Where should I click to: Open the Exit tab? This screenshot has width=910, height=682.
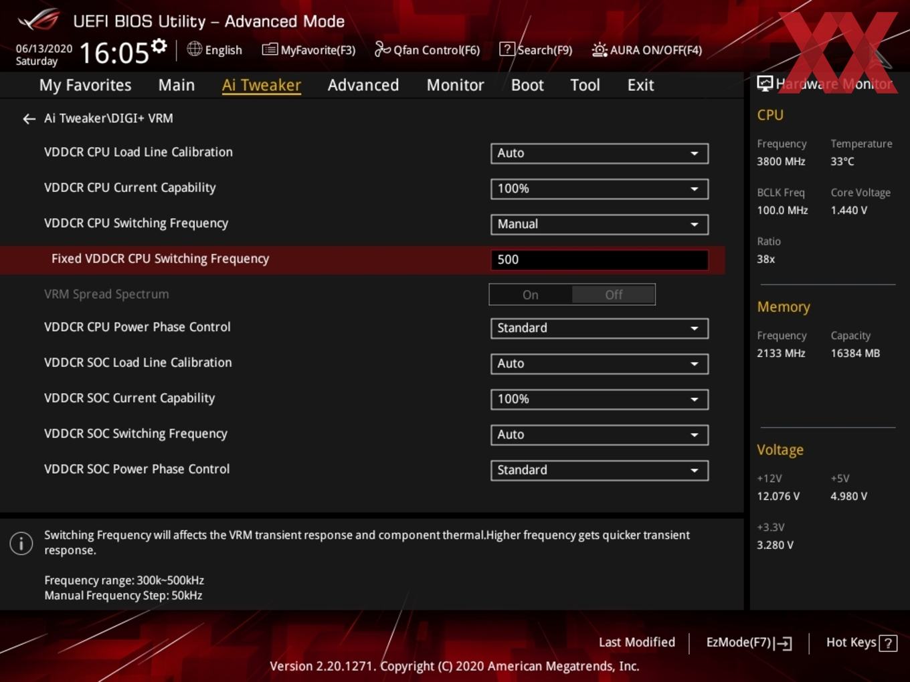pyautogui.click(x=640, y=86)
